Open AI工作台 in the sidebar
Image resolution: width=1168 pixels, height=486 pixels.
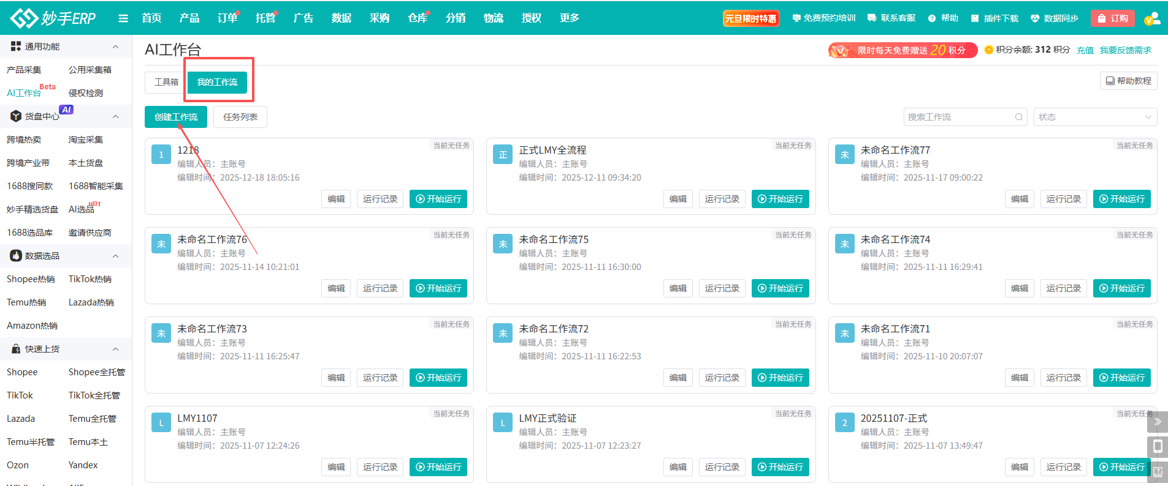[24, 93]
